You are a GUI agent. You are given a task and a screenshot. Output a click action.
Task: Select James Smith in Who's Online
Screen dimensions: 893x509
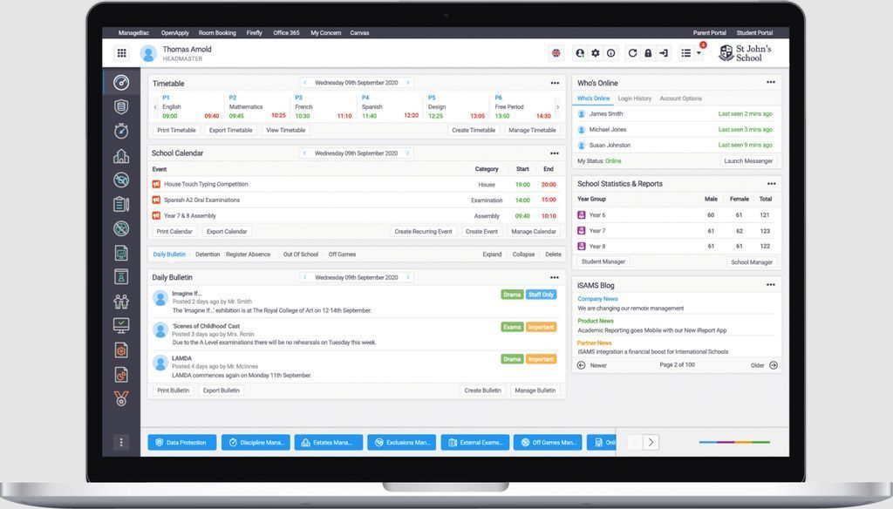(x=676, y=114)
